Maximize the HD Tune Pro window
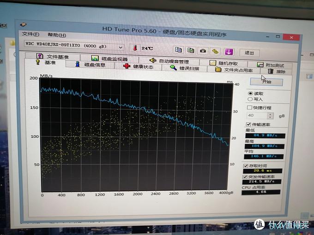The width and height of the screenshot is (314, 235). pos(278,36)
